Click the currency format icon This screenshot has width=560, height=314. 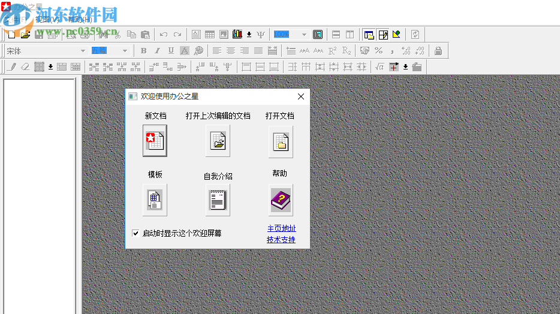pyautogui.click(x=365, y=51)
